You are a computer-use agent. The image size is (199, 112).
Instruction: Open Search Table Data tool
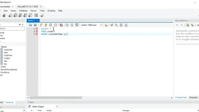pos(36,16)
